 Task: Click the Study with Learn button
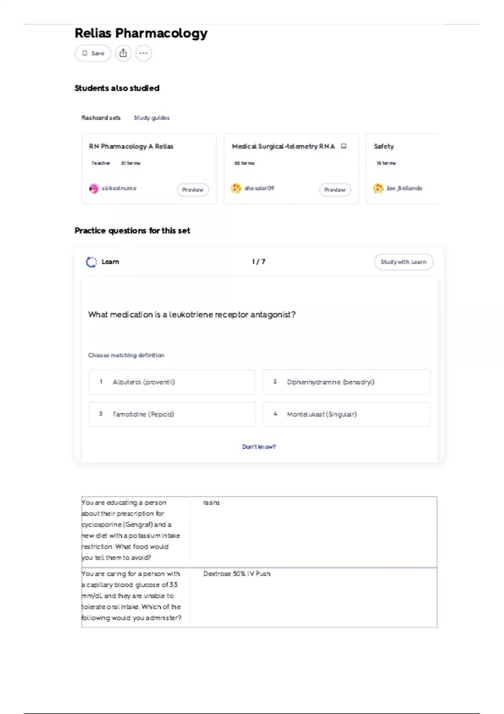click(x=404, y=262)
